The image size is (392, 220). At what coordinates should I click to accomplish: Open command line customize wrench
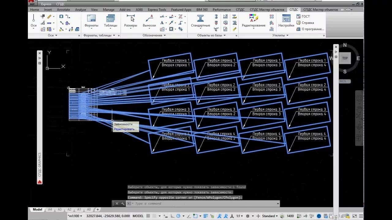pos(123,204)
